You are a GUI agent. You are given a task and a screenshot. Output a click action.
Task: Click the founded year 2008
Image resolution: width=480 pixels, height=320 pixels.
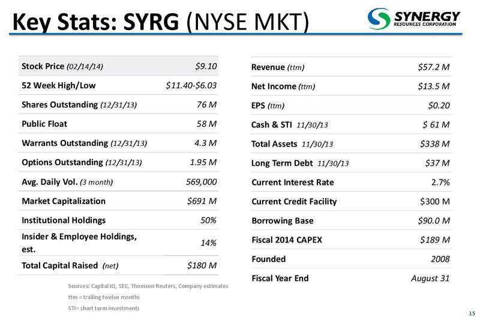pos(440,259)
